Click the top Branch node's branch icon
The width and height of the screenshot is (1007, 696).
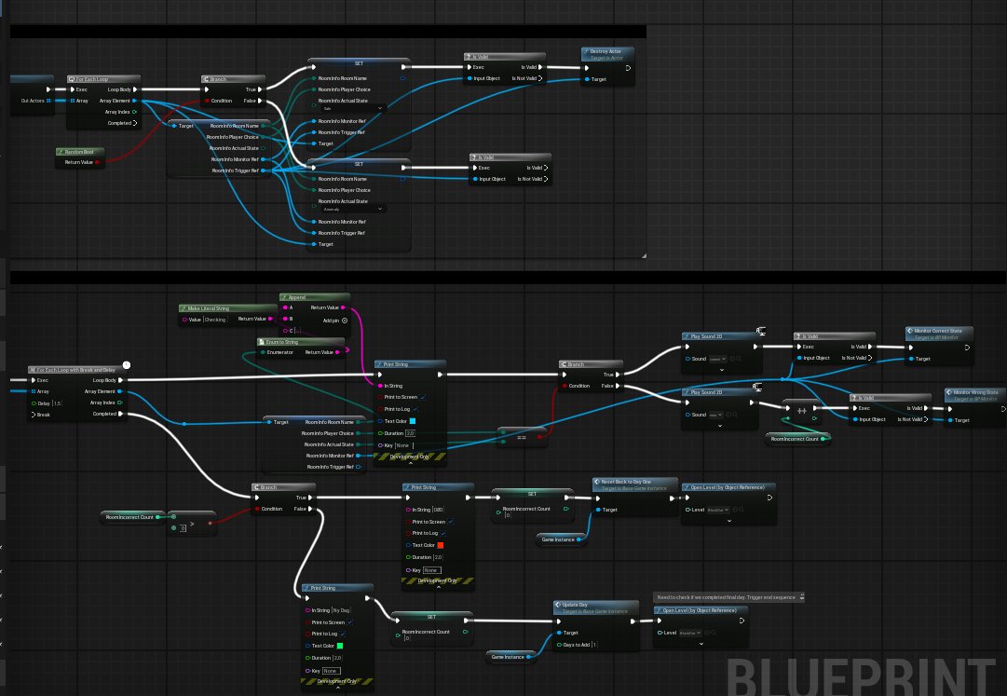(206, 78)
